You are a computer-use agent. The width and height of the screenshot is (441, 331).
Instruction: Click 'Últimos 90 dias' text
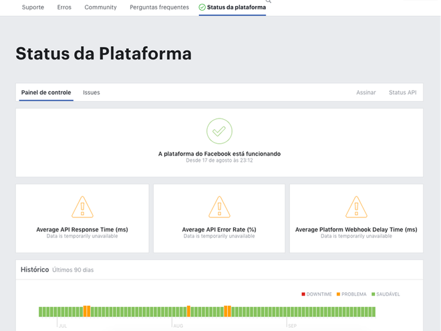73,270
